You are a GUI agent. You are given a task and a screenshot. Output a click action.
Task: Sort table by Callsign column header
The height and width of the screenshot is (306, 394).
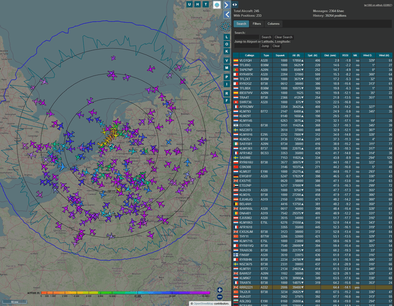(x=250, y=55)
